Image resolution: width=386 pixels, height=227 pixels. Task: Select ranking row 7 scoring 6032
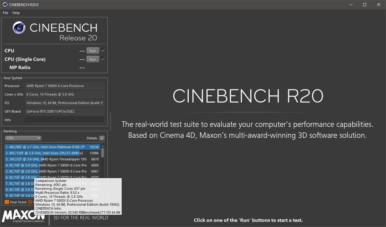pos(52,183)
